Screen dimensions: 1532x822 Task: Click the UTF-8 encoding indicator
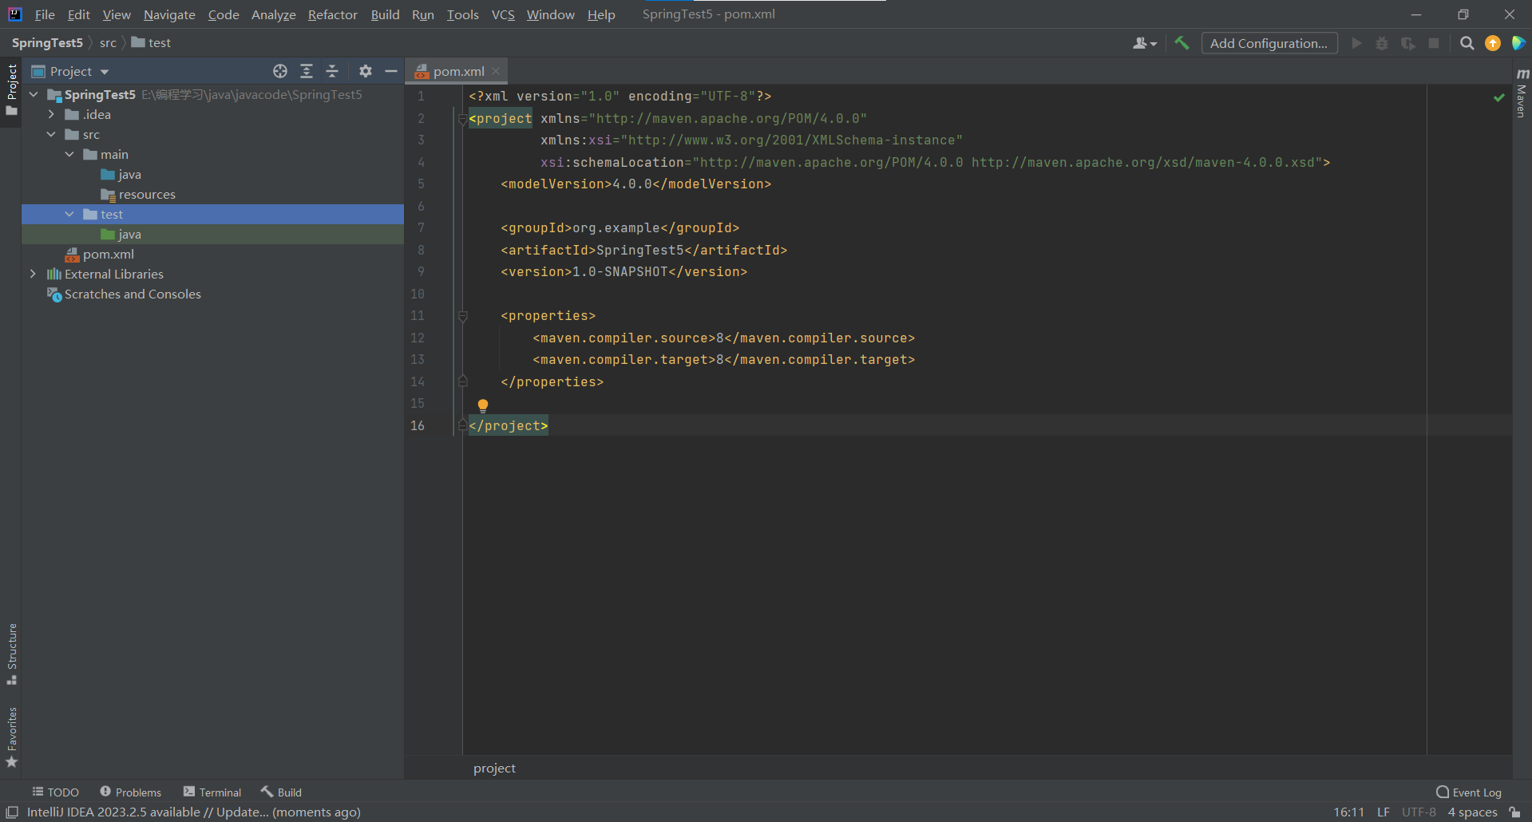pyautogui.click(x=1419, y=812)
